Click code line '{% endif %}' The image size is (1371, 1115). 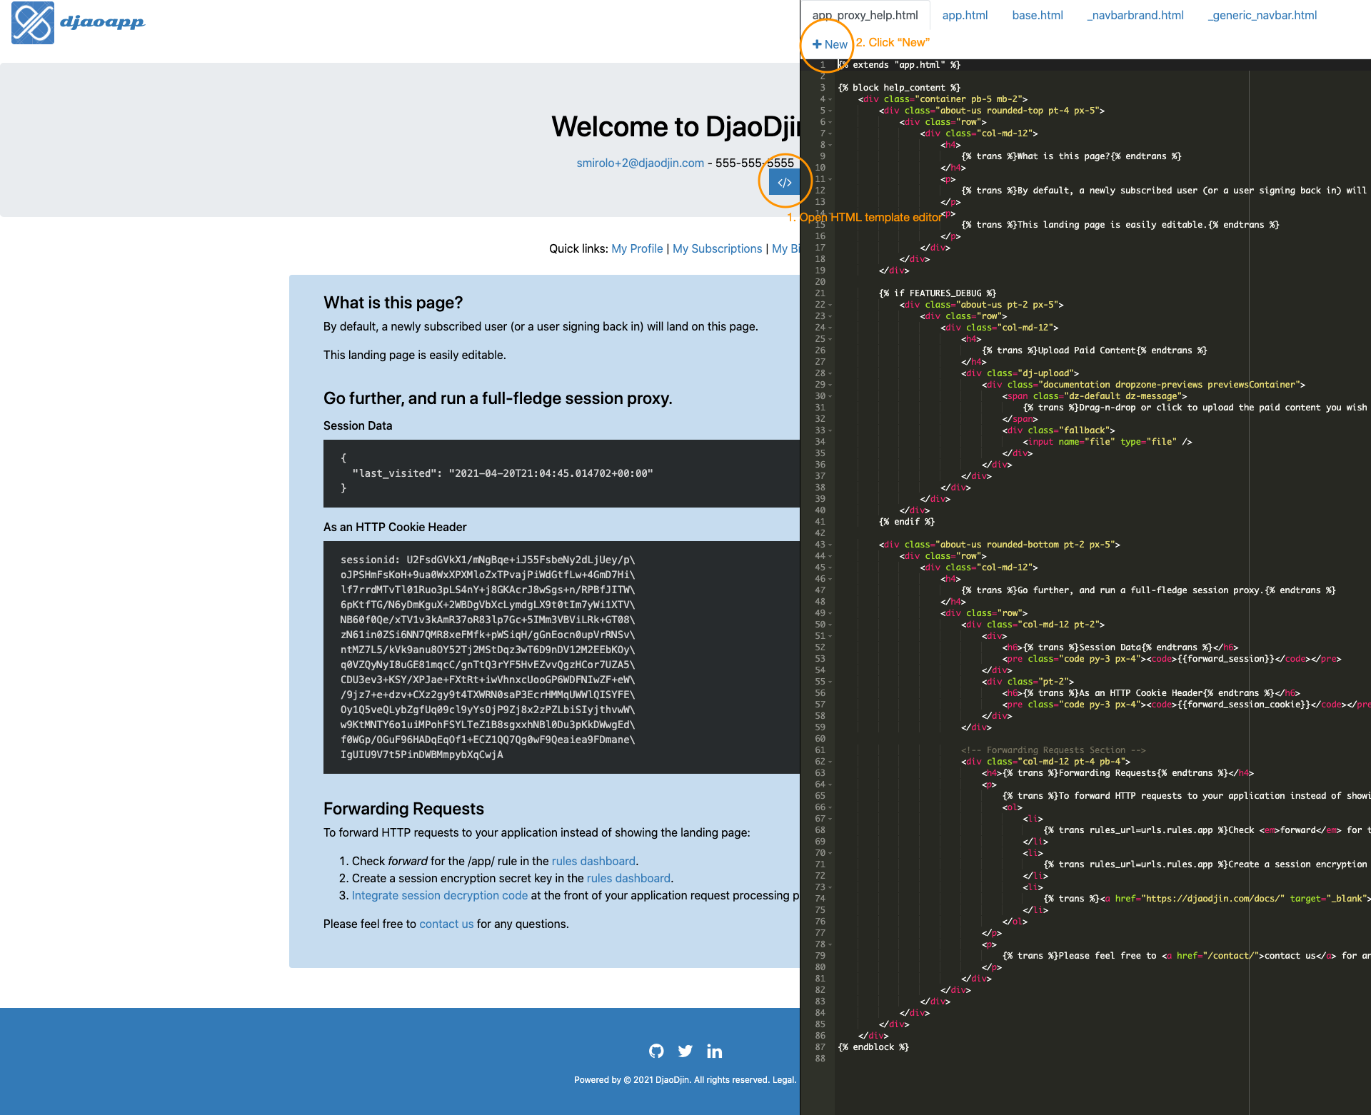coord(907,522)
